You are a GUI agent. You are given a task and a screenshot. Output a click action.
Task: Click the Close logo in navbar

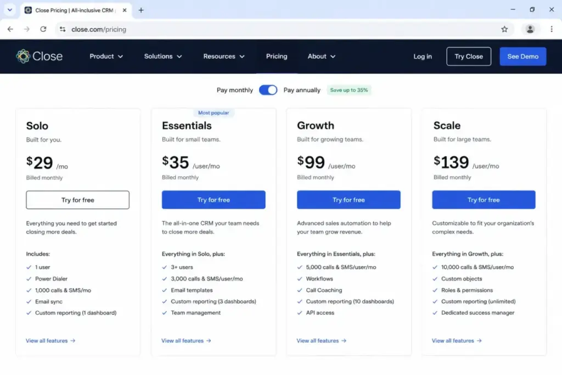[40, 57]
